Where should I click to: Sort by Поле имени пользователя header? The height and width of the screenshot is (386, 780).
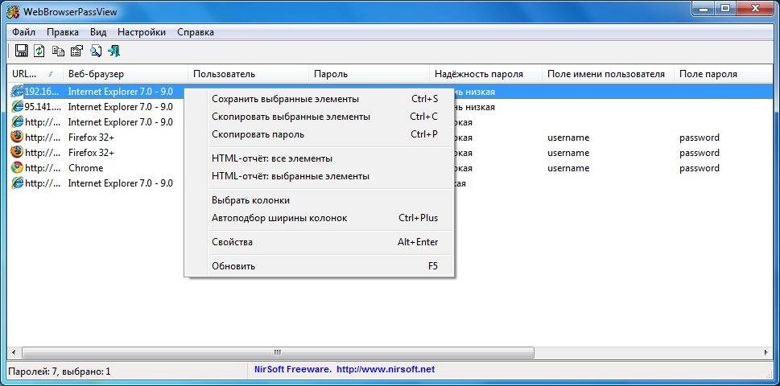[608, 74]
